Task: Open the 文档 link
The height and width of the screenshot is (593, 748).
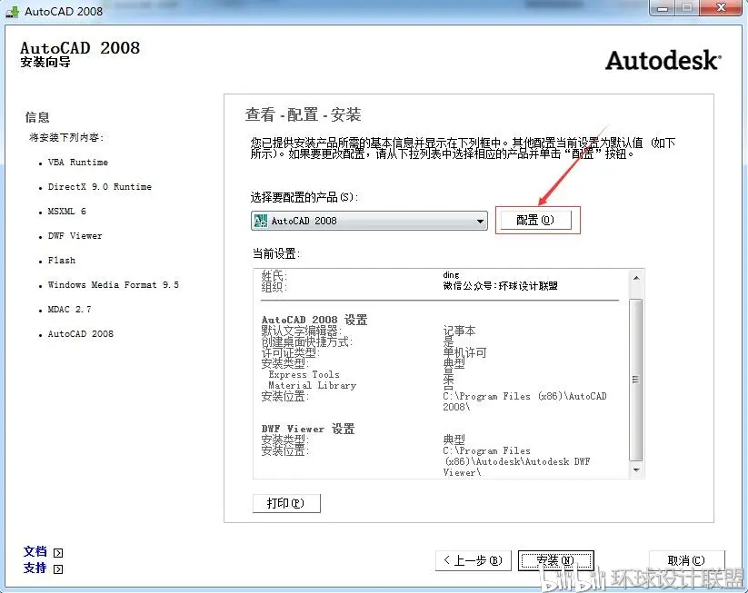Action: point(35,551)
